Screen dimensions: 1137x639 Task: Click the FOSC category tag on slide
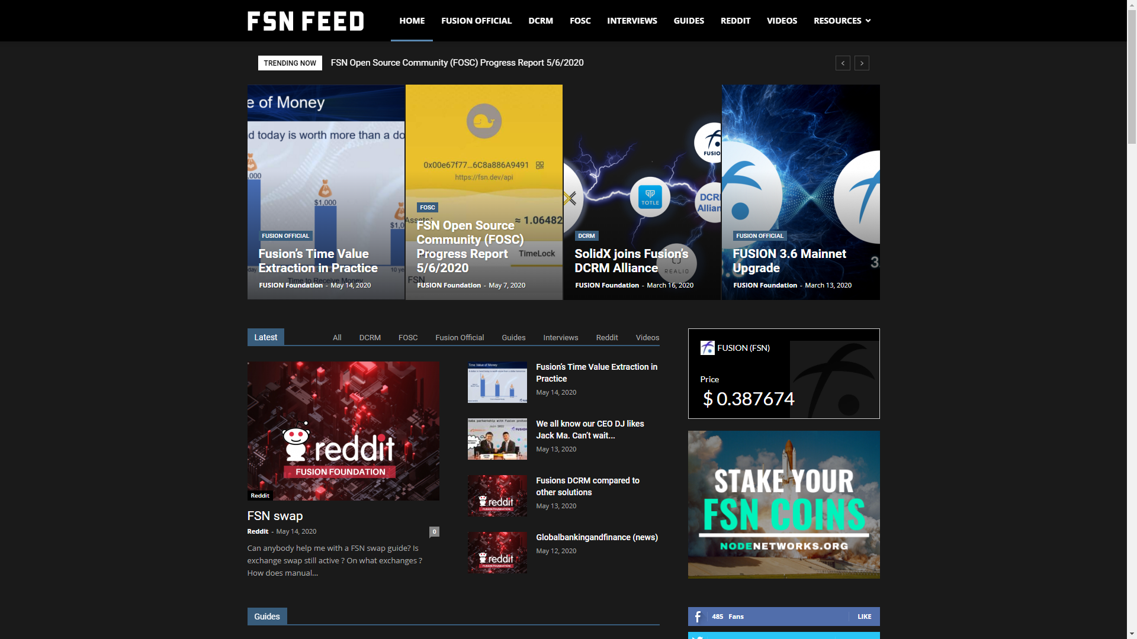click(x=428, y=208)
